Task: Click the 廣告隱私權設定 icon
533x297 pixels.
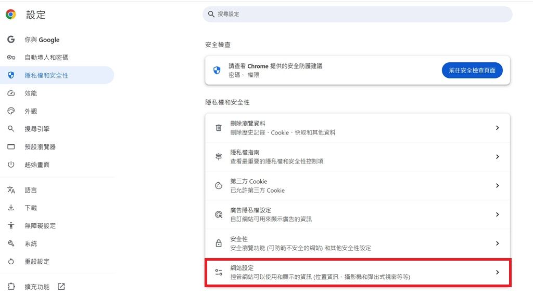Action: click(x=219, y=214)
